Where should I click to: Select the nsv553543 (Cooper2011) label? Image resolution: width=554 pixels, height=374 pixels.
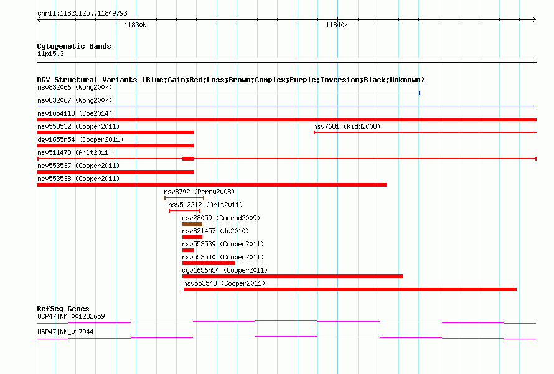click(224, 283)
